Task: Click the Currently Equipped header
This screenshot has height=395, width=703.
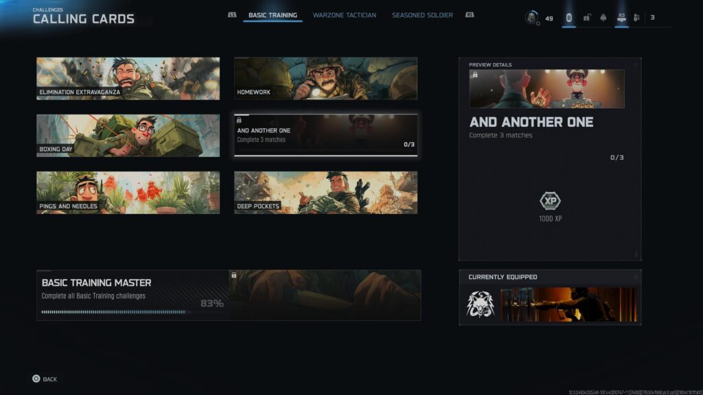Action: pos(503,277)
